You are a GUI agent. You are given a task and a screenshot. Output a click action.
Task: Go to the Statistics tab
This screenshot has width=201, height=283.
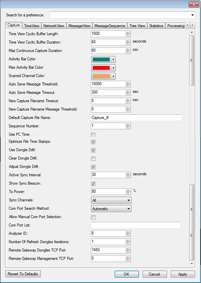[156, 26]
